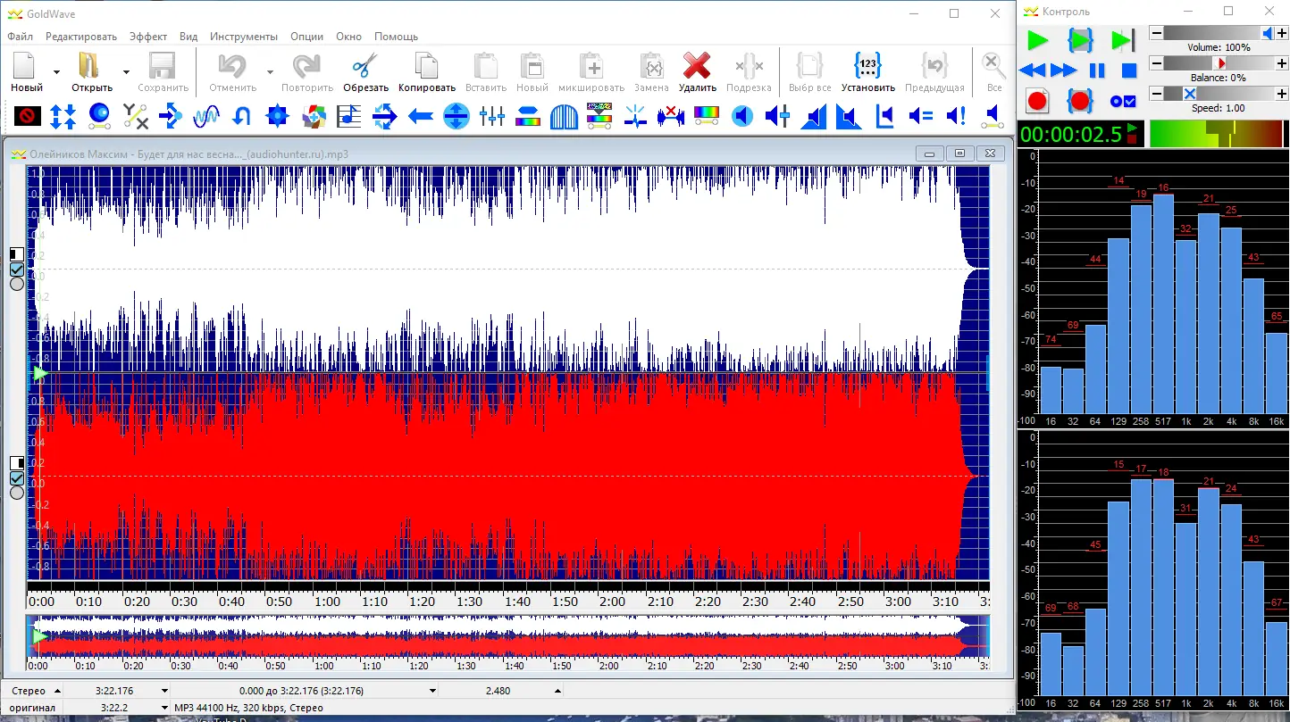
Task: Click the Balance slider handle
Action: 1219,63
